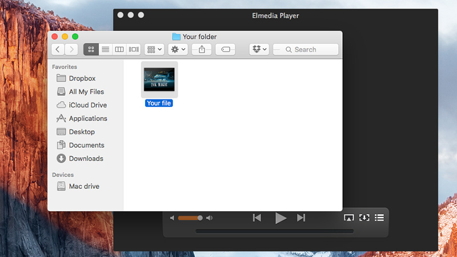The width and height of the screenshot is (457, 257).
Task: Open the item arrangement dropdown
Action: tap(154, 50)
